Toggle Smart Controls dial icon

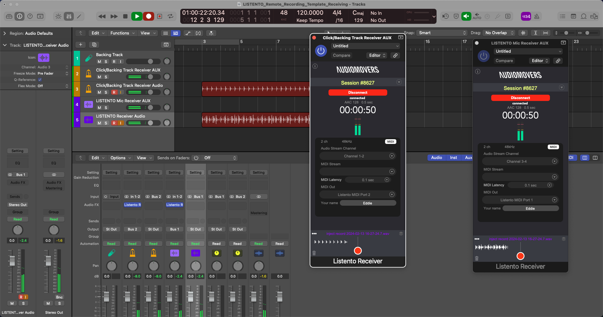pos(58,16)
